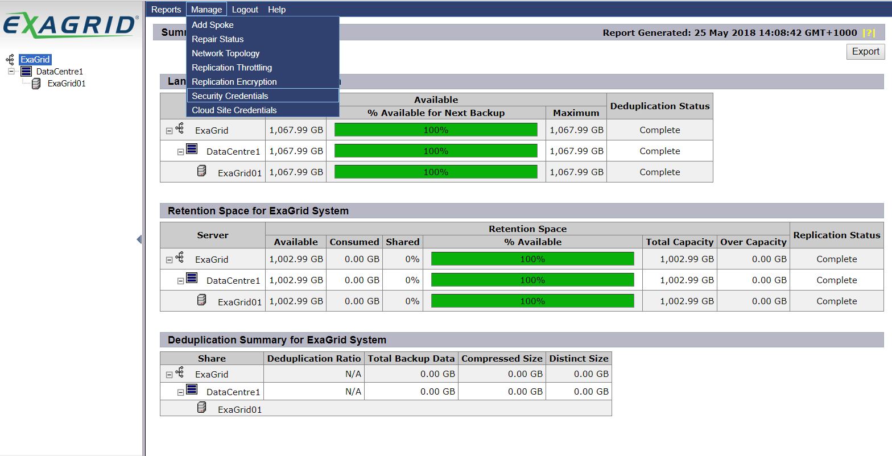Image resolution: width=892 pixels, height=456 pixels.
Task: Click Total Backup Data column header
Action: tap(411, 359)
